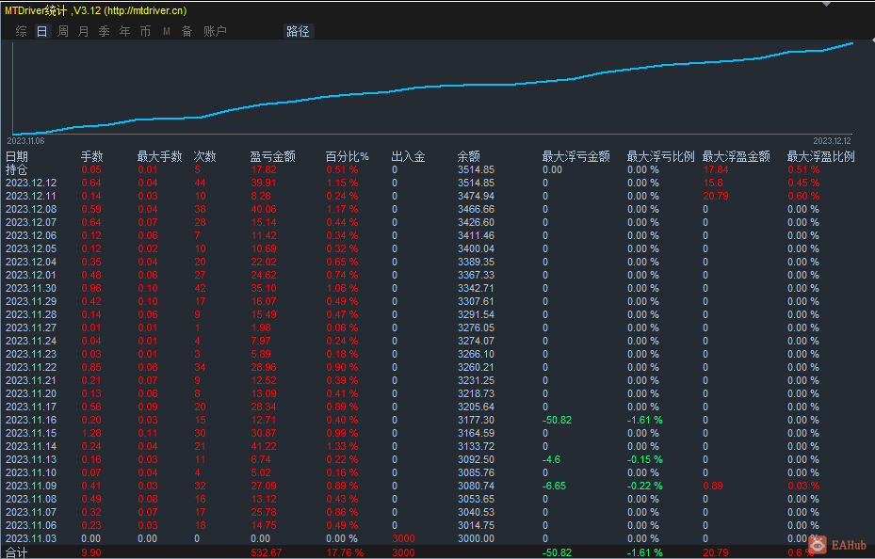This screenshot has height=559, width=875.
Task: Click the 最大浮亏比例 column header
Action: point(660,156)
